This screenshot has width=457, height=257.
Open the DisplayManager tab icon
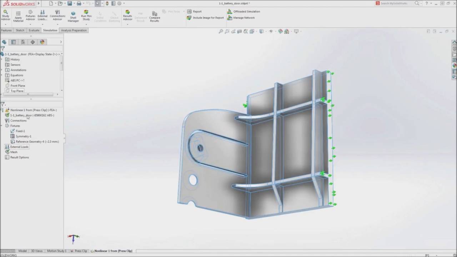(x=42, y=42)
